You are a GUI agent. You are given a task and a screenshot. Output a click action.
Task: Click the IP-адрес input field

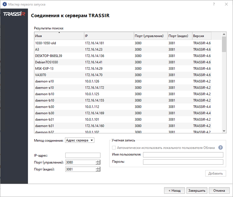tap(83, 155)
